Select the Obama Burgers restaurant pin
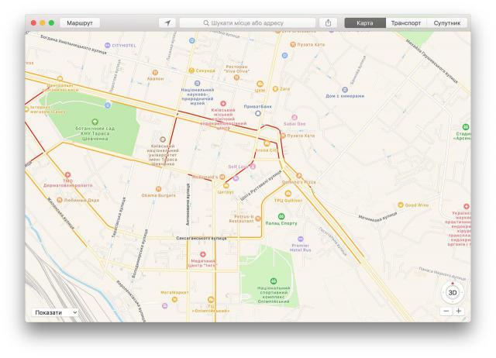This screenshot has width=496, height=358. 160,188
